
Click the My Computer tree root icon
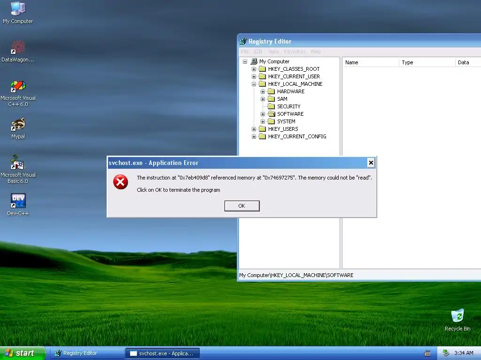pos(254,61)
